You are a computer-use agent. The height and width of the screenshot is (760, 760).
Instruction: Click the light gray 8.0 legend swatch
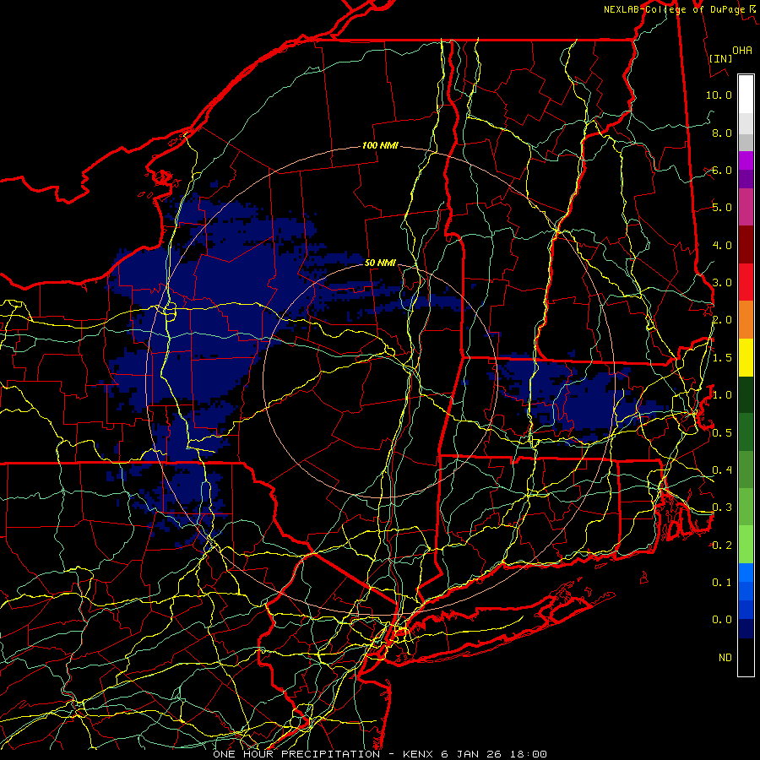[746, 123]
